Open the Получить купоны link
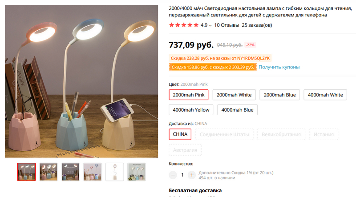The width and height of the screenshot is (356, 197). coord(279,67)
